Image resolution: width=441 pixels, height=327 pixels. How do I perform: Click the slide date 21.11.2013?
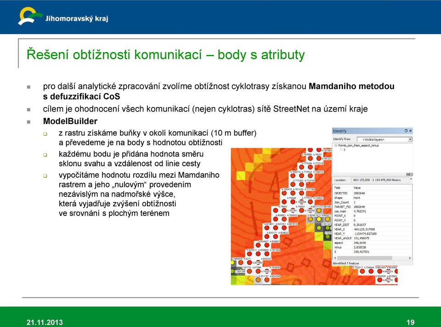(45, 322)
